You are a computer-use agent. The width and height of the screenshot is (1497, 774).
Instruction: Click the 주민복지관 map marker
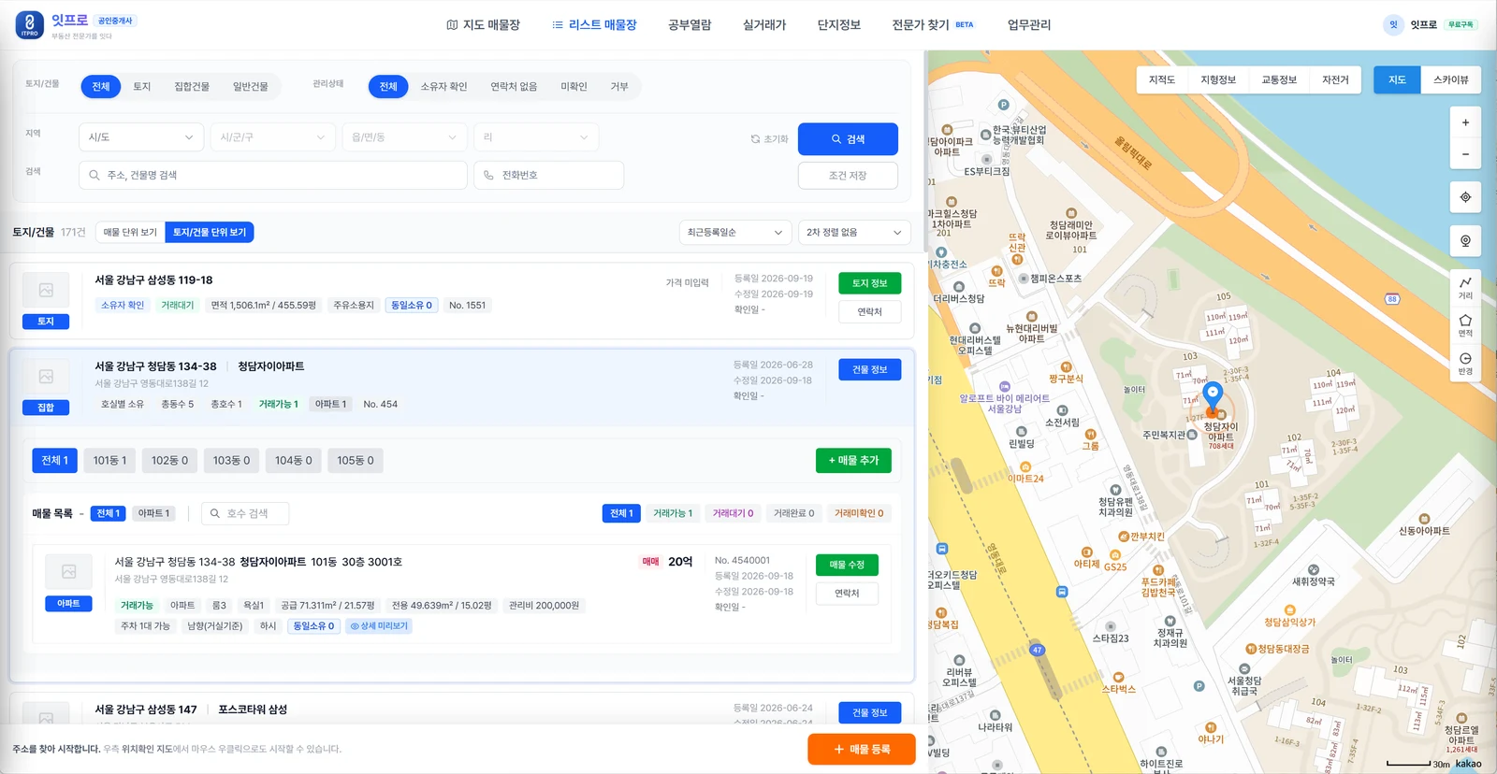click(x=1192, y=435)
